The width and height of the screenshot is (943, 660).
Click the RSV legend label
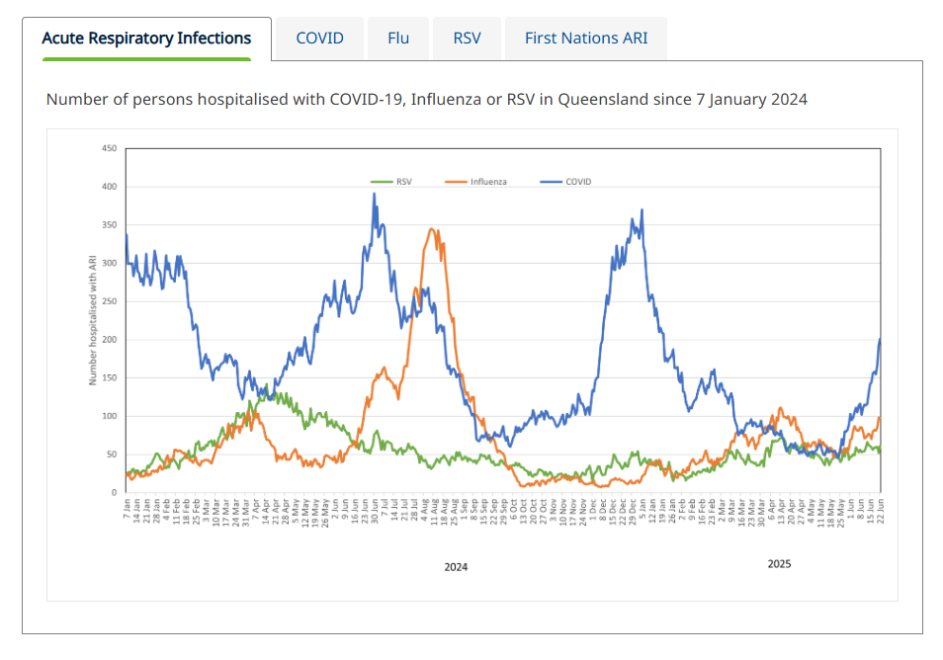404,182
